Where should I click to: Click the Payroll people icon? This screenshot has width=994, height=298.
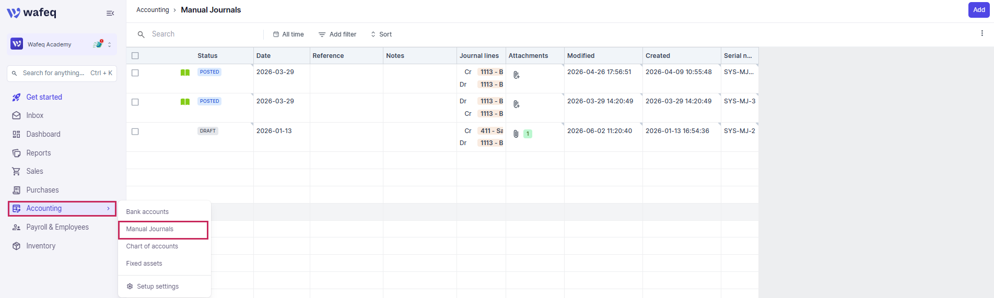tap(16, 228)
